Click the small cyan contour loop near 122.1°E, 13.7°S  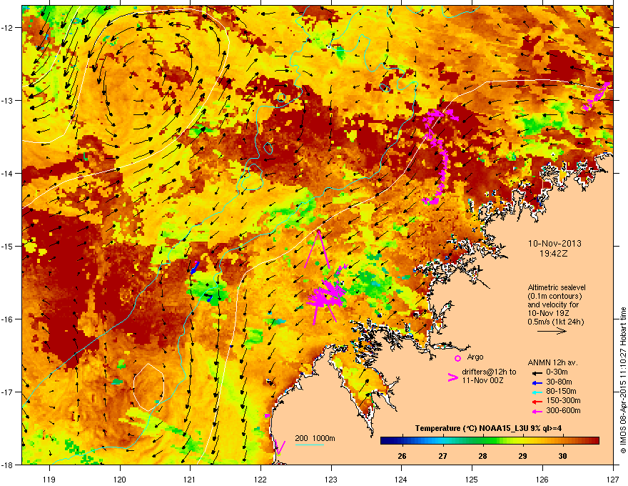pos(268,149)
